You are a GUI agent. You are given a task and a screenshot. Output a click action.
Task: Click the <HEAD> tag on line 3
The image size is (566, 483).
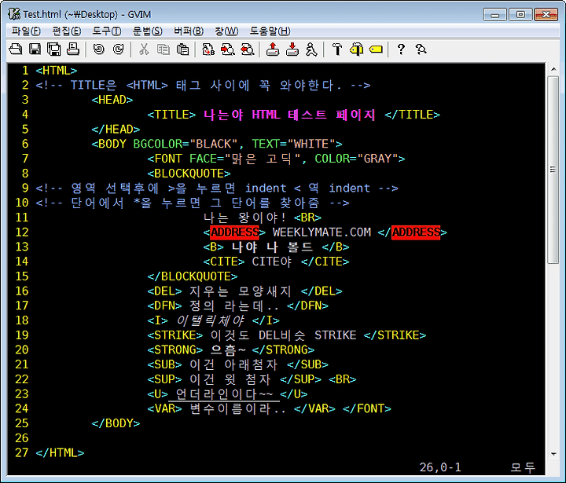coord(112,100)
